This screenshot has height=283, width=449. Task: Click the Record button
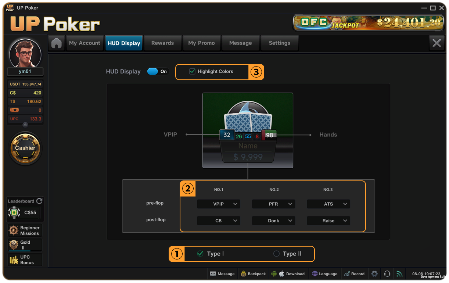click(x=354, y=274)
